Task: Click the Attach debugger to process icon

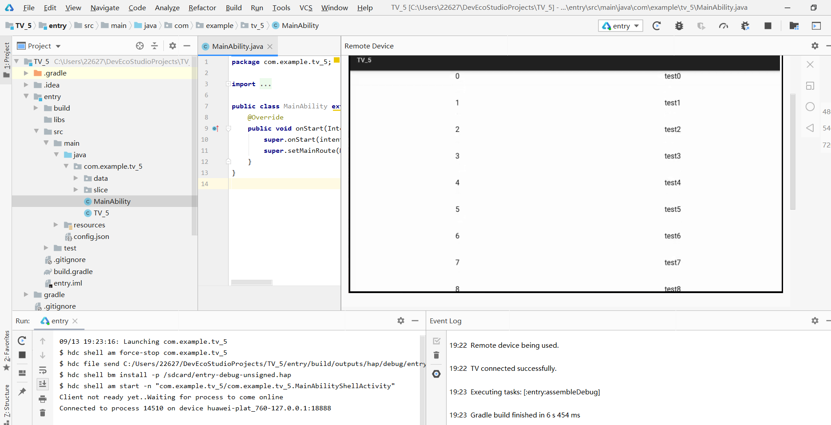Action: [745, 26]
